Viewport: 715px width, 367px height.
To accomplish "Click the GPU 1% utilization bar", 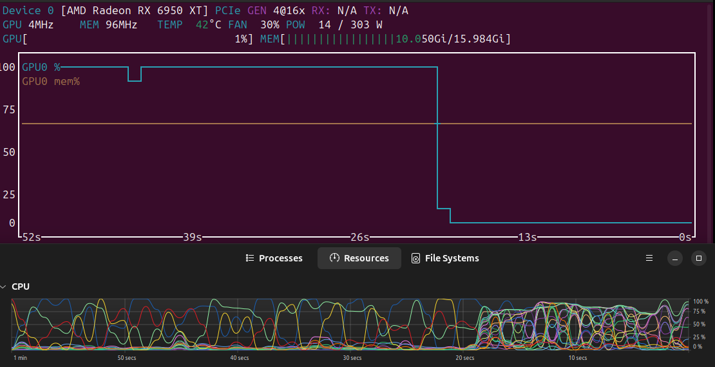I will pos(128,39).
